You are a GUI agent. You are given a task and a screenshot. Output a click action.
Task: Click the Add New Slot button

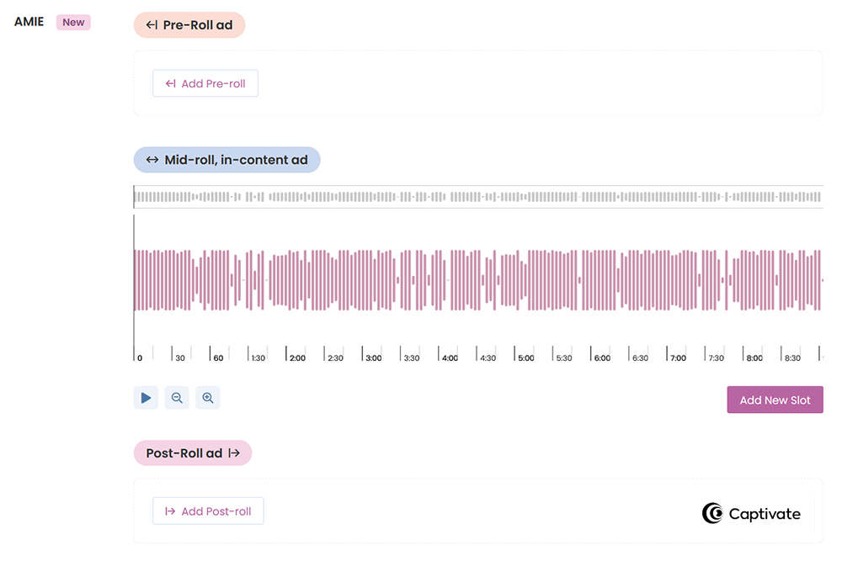point(775,400)
